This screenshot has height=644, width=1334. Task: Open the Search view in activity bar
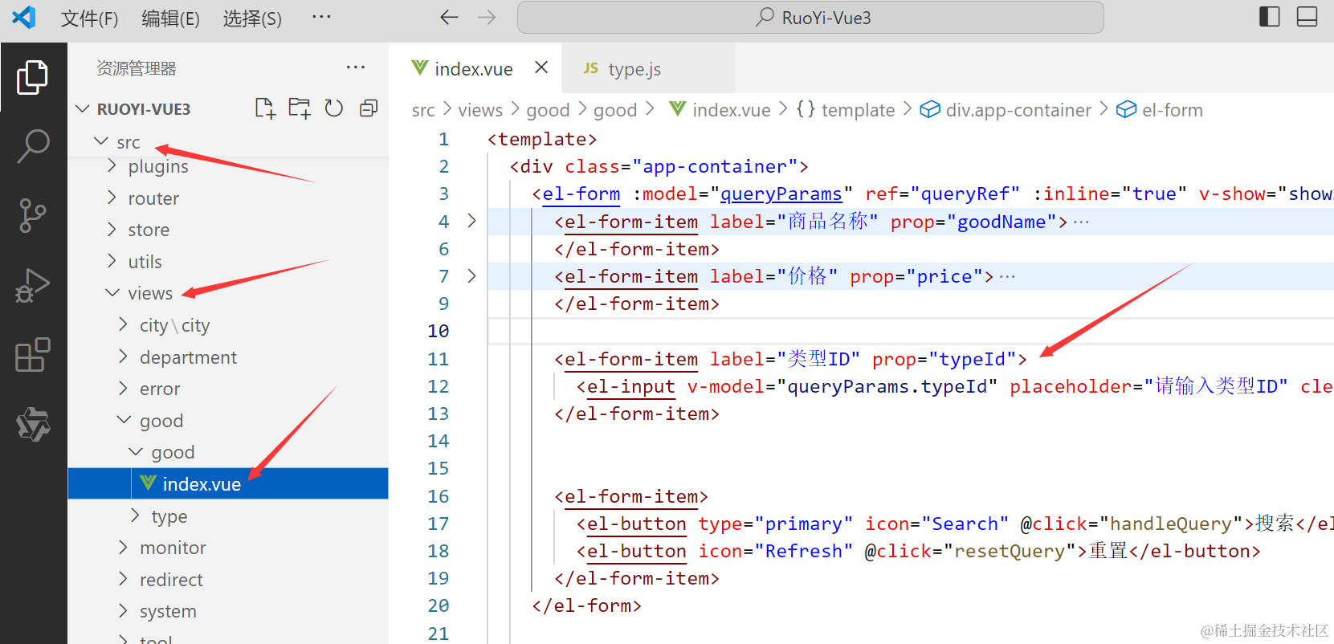point(33,146)
